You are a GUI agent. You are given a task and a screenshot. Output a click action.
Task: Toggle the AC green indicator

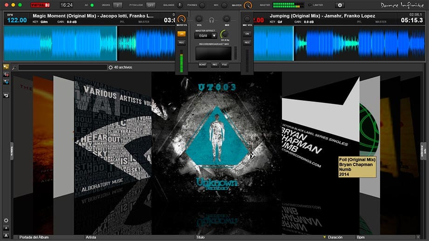click(x=92, y=5)
